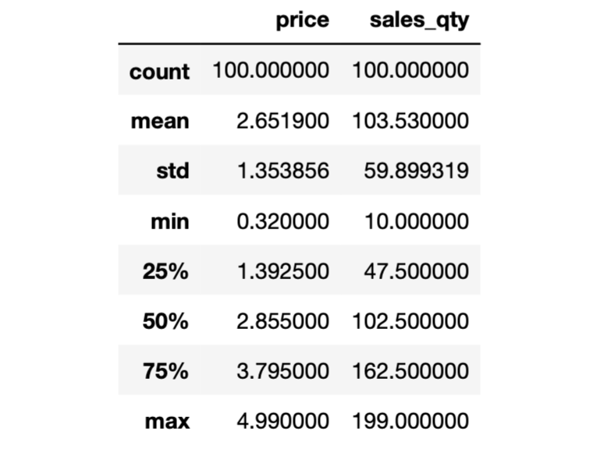Select the count row label

[x=159, y=72]
